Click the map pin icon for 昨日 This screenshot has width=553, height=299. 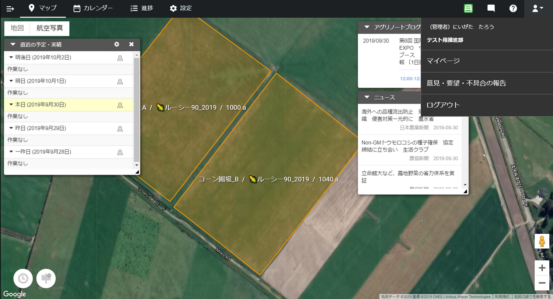pos(120,129)
